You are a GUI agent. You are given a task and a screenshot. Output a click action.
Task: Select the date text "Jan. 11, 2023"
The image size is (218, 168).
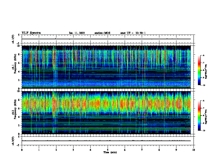tap(77, 33)
